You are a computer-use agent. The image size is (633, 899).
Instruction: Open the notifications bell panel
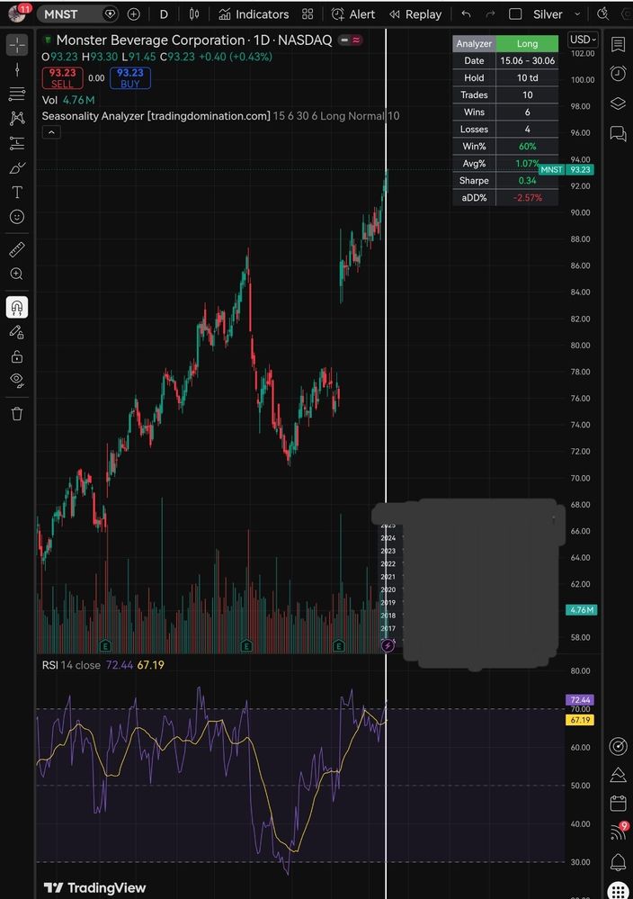[618, 862]
